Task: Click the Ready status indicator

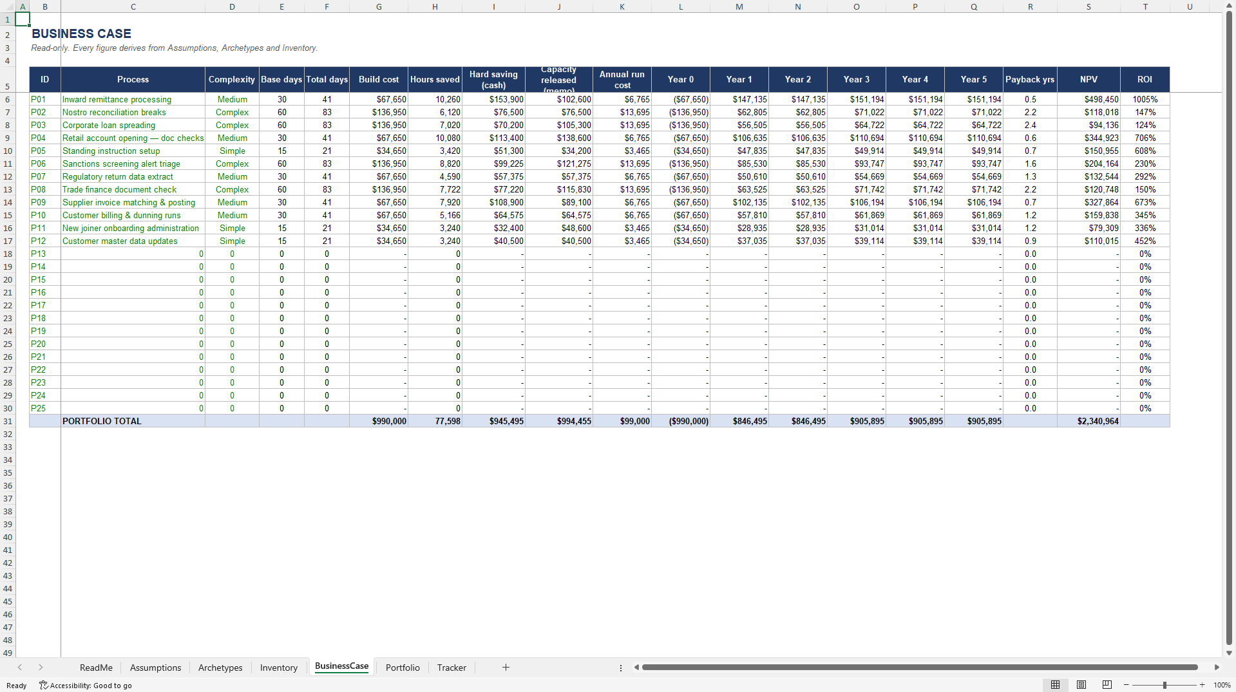Action: click(17, 686)
